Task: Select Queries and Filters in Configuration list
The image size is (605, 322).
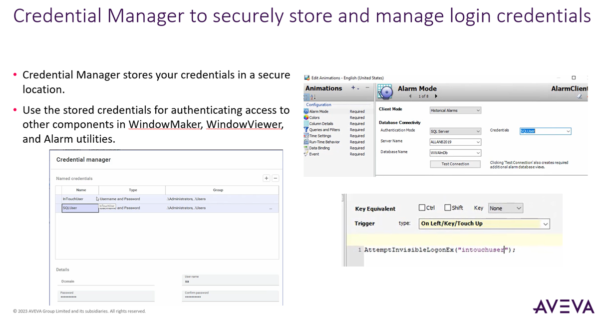Action: point(324,130)
